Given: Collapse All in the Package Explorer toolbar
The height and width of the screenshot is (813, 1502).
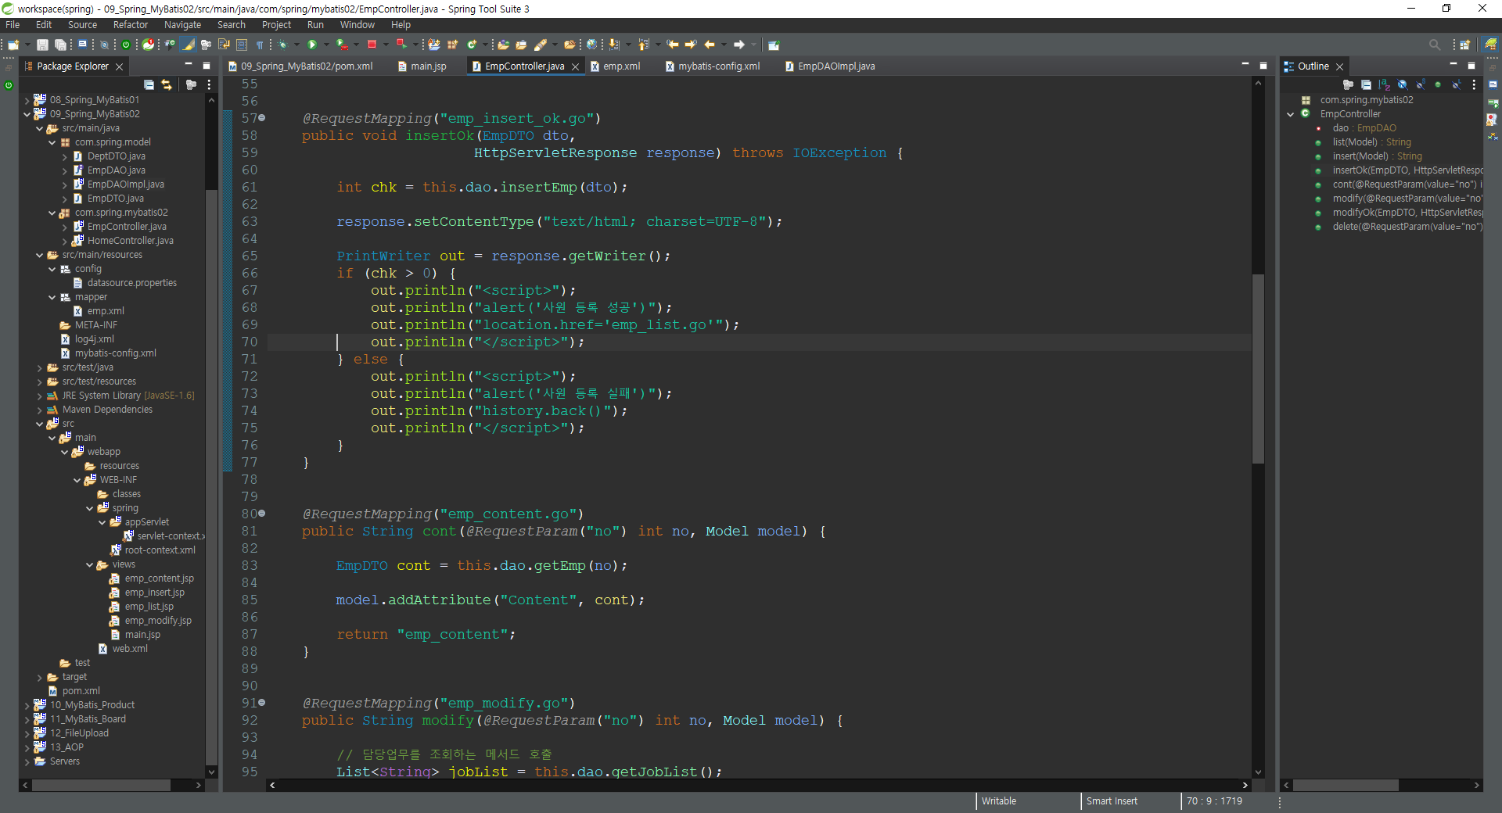Looking at the screenshot, I should pos(149,84).
